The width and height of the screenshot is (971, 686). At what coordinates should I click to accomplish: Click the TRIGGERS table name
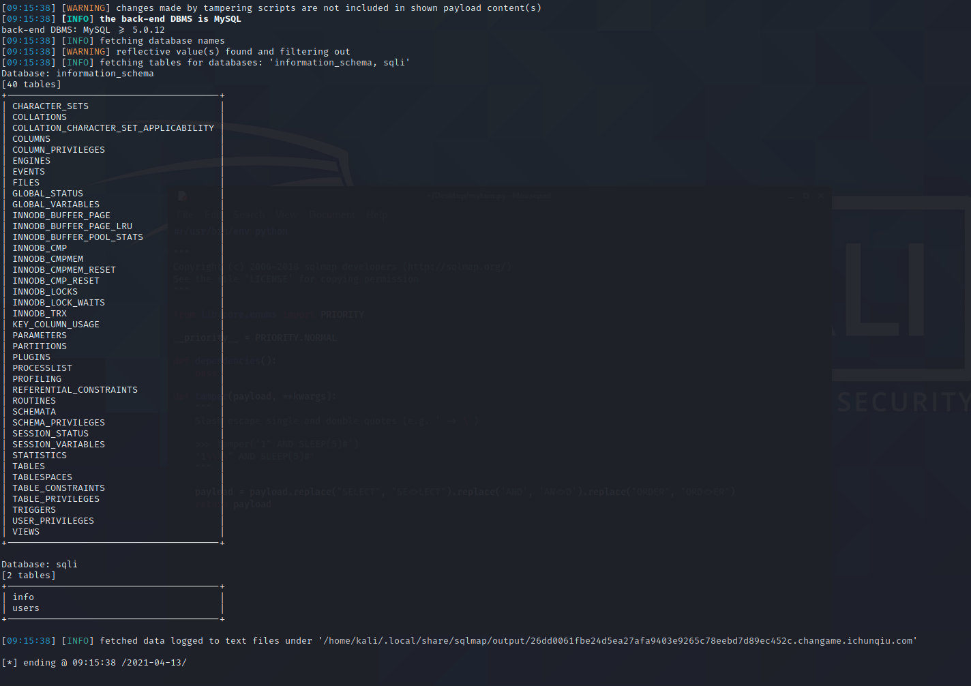(x=34, y=510)
